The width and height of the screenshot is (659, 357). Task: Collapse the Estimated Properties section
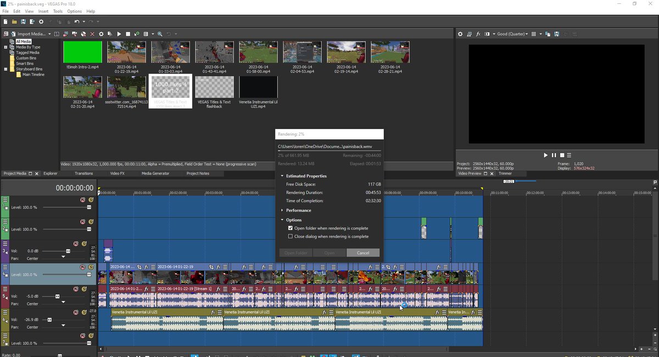coord(282,176)
